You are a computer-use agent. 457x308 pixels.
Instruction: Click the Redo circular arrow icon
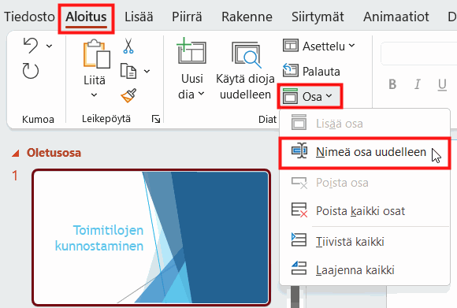point(31,71)
